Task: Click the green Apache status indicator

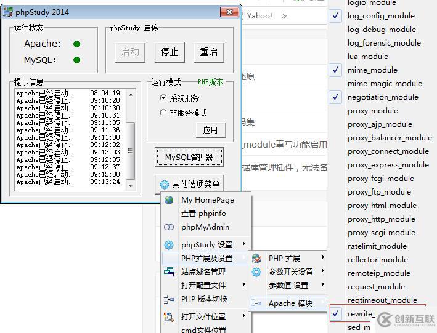Action: coord(76,44)
